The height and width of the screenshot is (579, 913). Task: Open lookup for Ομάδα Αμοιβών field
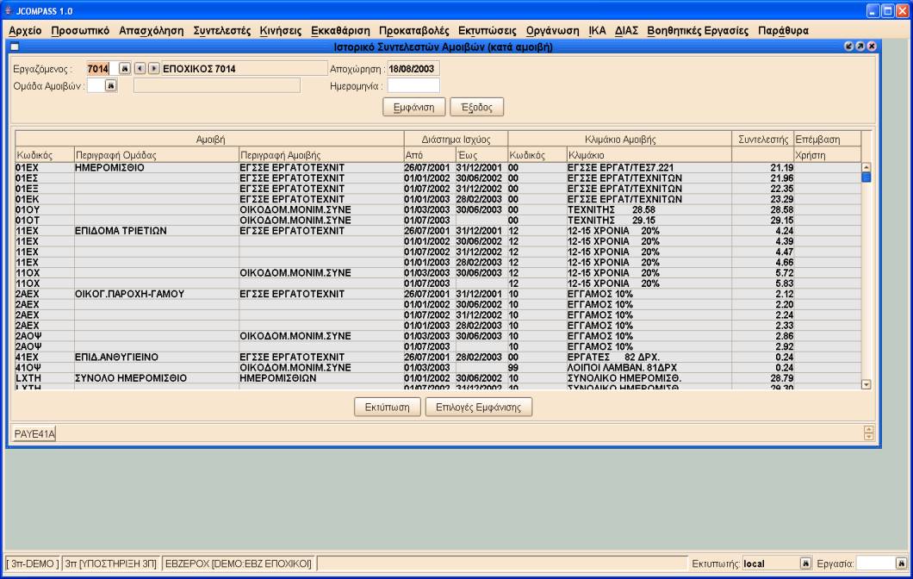click(x=110, y=85)
